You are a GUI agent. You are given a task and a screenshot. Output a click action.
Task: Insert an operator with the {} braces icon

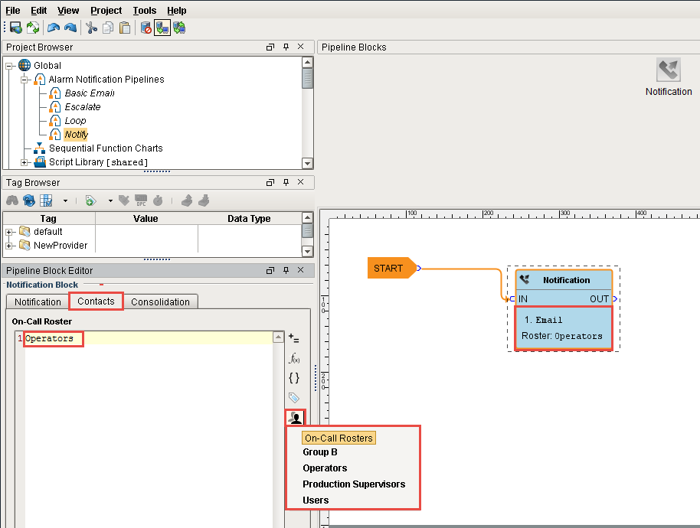pyautogui.click(x=295, y=377)
